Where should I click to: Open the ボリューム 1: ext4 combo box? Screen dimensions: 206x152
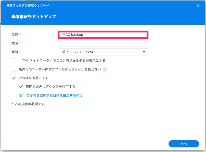click(103, 52)
